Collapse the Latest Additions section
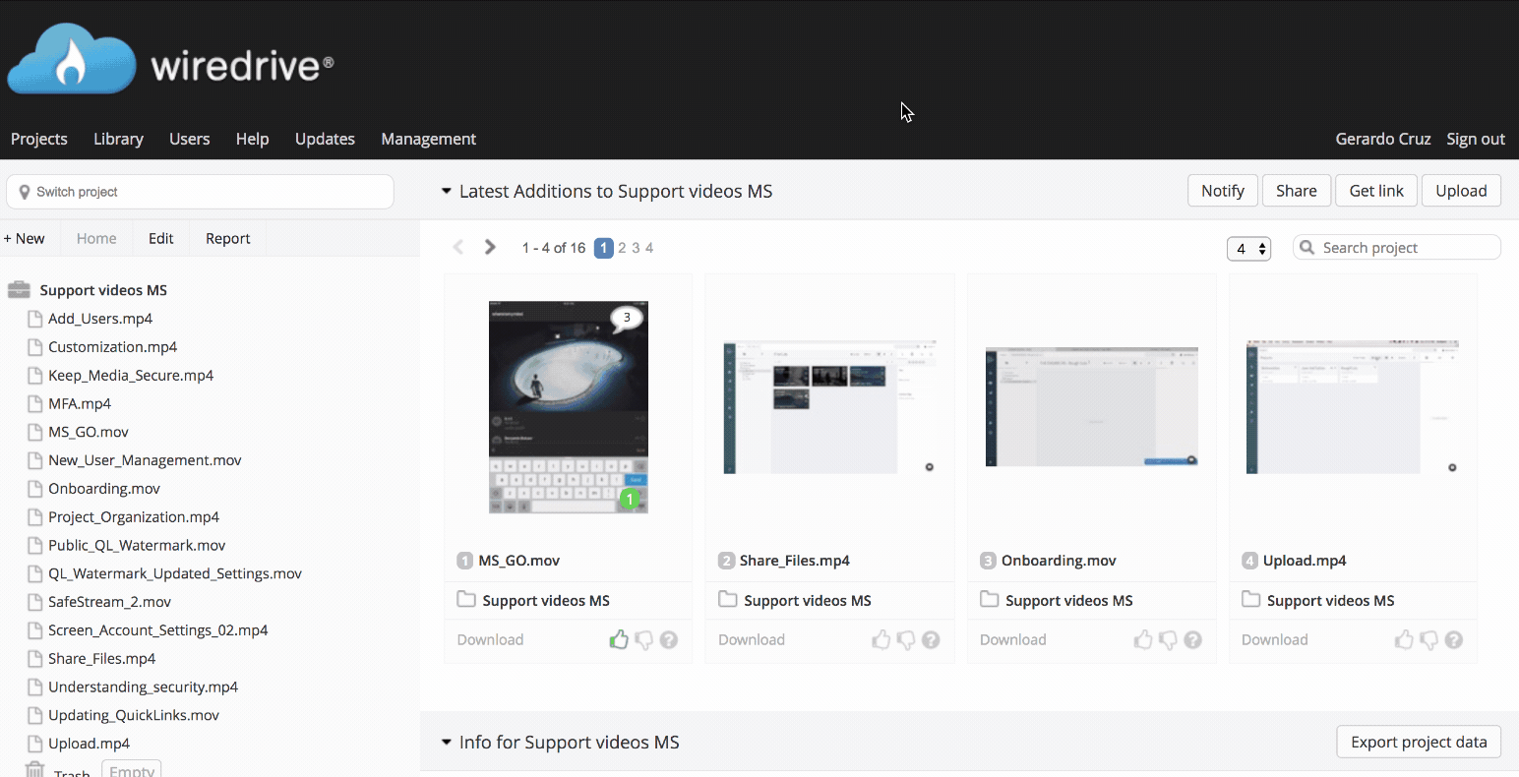 446,191
